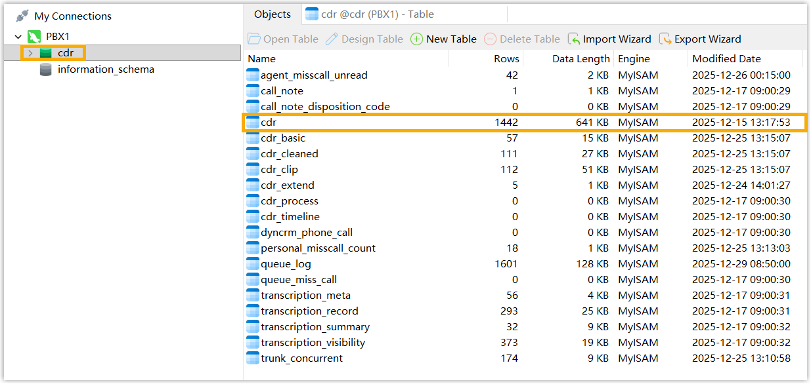Click the 373 rows value of transcription_visibility
The height and width of the screenshot is (384, 811).
click(509, 343)
